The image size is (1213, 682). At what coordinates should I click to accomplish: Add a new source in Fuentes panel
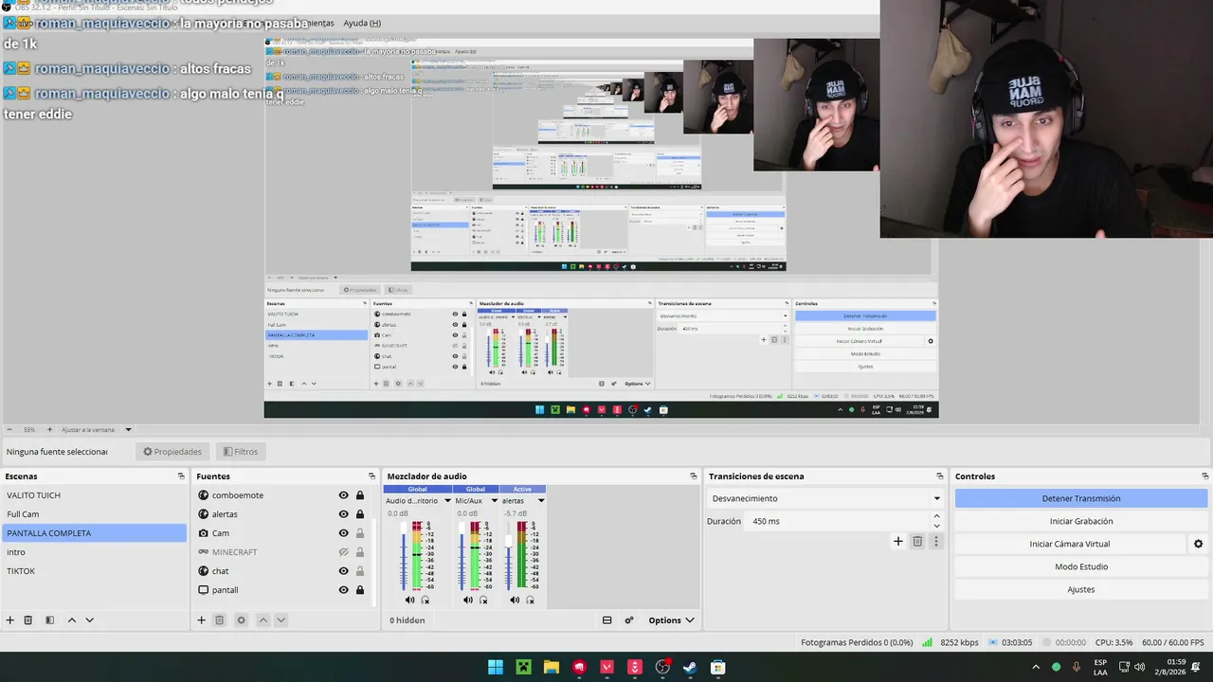[201, 620]
